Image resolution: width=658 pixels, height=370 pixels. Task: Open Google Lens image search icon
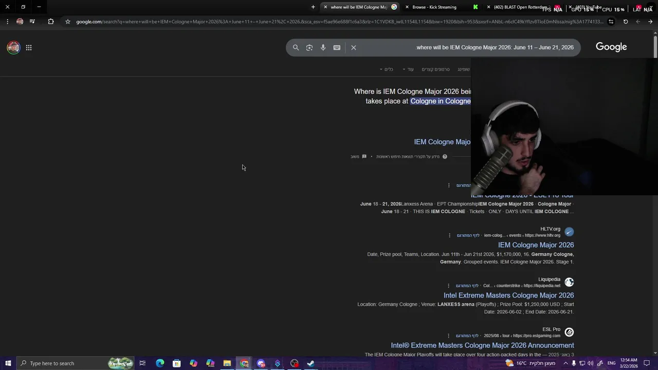309,47
